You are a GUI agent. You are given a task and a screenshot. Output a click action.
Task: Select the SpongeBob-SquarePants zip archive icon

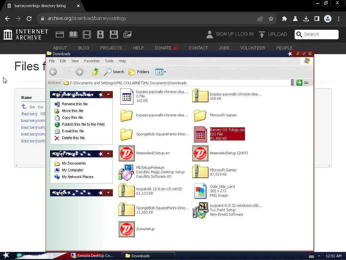126,210
